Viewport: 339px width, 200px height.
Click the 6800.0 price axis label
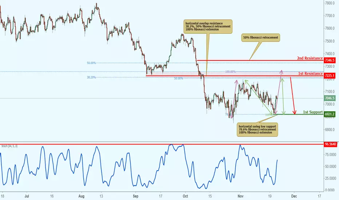[330, 130]
